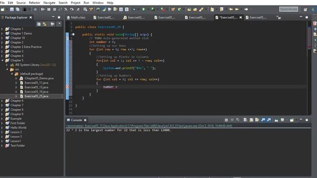
Task: Open the Help menu
Action: click(x=110, y=2)
